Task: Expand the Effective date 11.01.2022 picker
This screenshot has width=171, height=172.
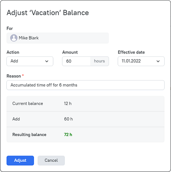Action: (141, 61)
